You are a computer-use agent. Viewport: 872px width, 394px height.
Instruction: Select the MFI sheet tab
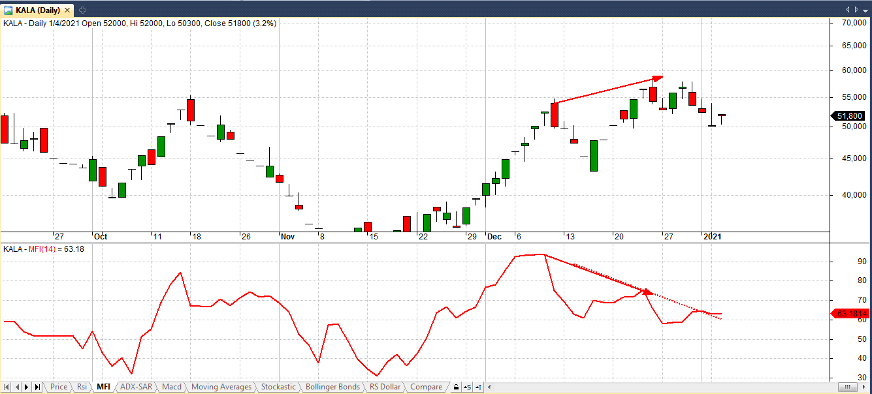(x=103, y=387)
